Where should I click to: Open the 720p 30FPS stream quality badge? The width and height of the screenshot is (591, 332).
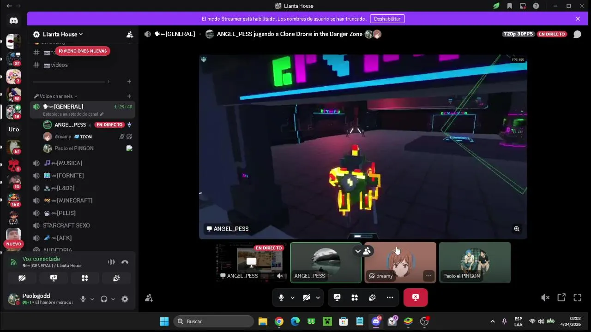pos(518,34)
